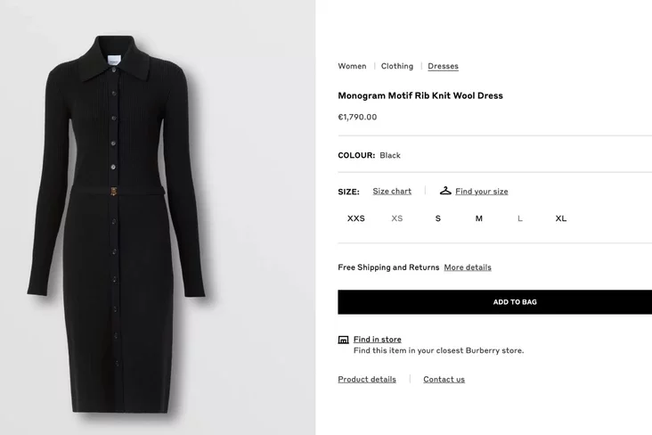The image size is (652, 435).
Task: Select size XXS
Action: click(x=356, y=218)
